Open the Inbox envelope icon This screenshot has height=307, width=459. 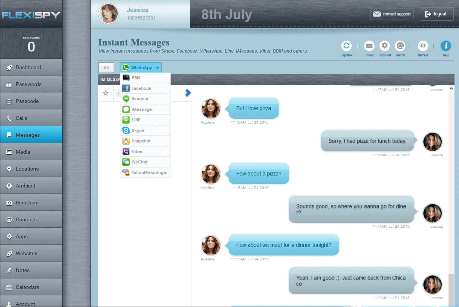click(369, 46)
